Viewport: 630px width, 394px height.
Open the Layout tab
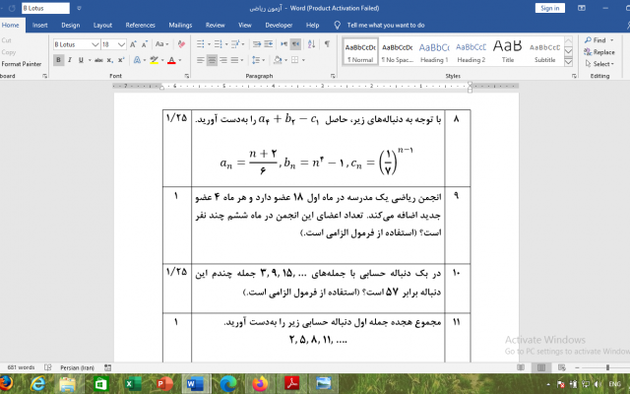102,25
